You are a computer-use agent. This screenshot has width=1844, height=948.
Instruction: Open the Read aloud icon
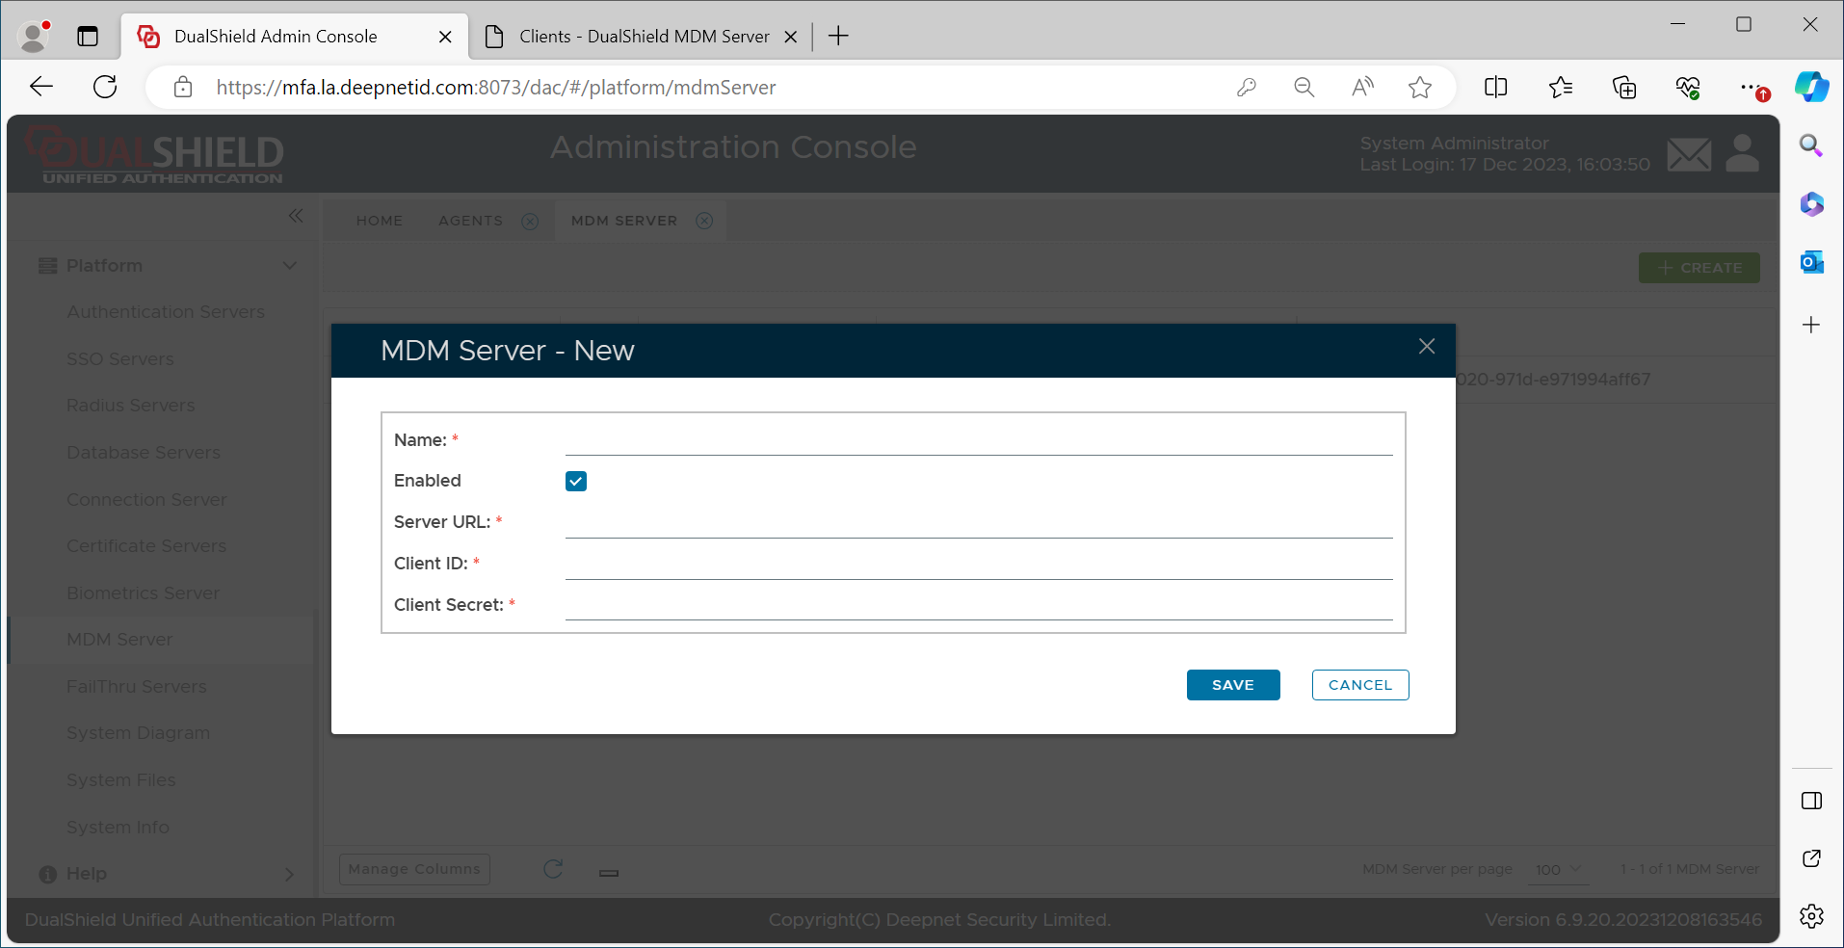point(1362,88)
